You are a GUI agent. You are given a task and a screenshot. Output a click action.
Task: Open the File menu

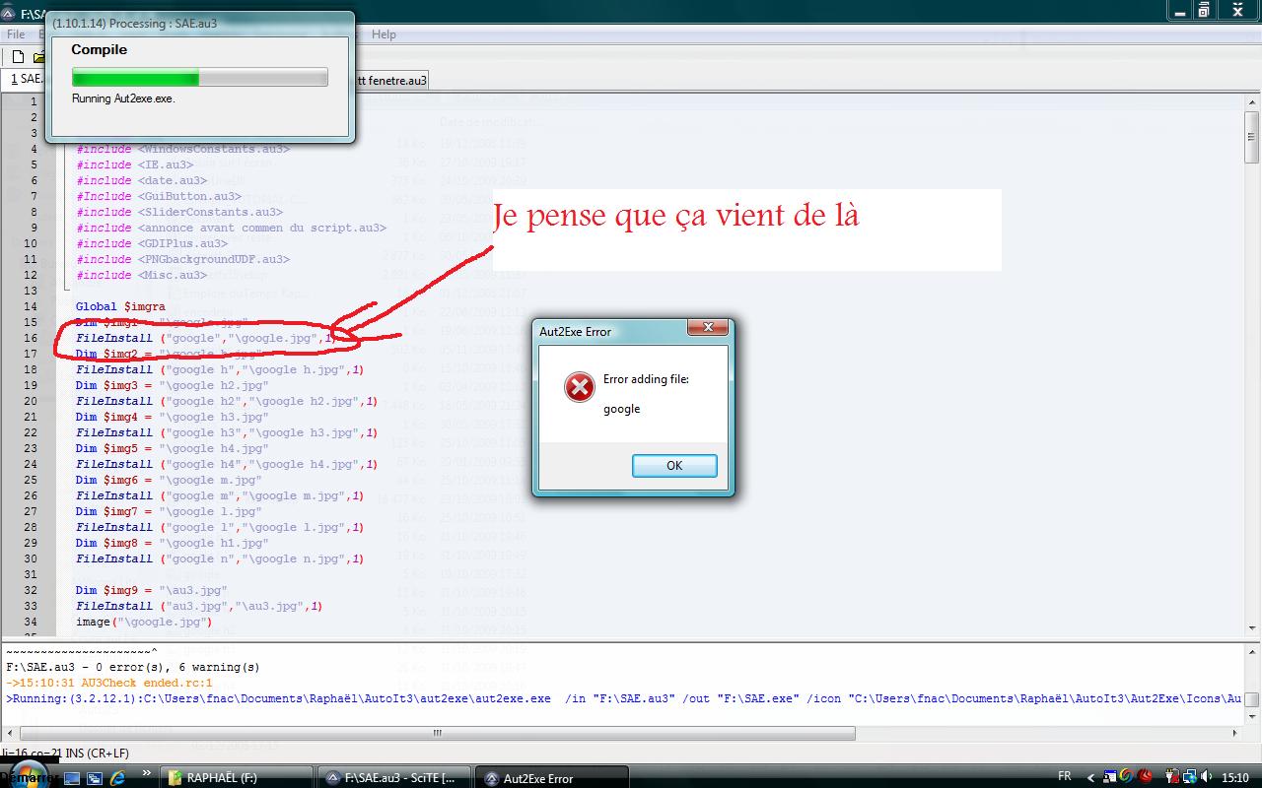(x=16, y=34)
